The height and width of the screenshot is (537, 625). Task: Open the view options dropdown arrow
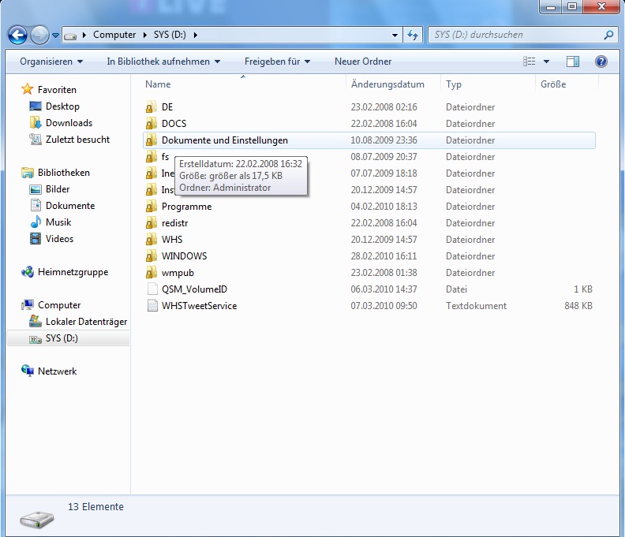click(x=546, y=62)
